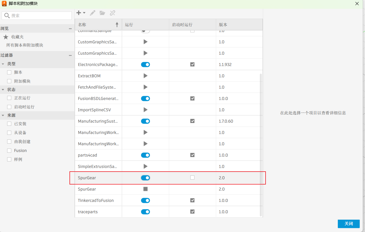Run the ExtractBOM script play icon
This screenshot has height=232, width=365.
(146, 76)
